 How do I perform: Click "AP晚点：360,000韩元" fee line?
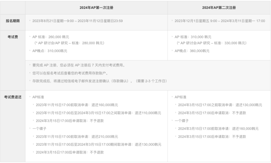(x=192, y=51)
